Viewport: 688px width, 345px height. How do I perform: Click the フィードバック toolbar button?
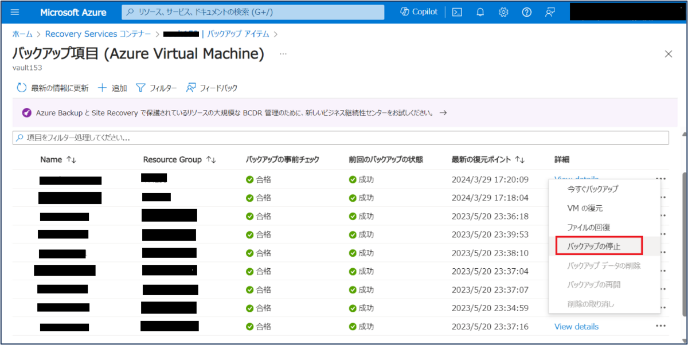coord(212,88)
